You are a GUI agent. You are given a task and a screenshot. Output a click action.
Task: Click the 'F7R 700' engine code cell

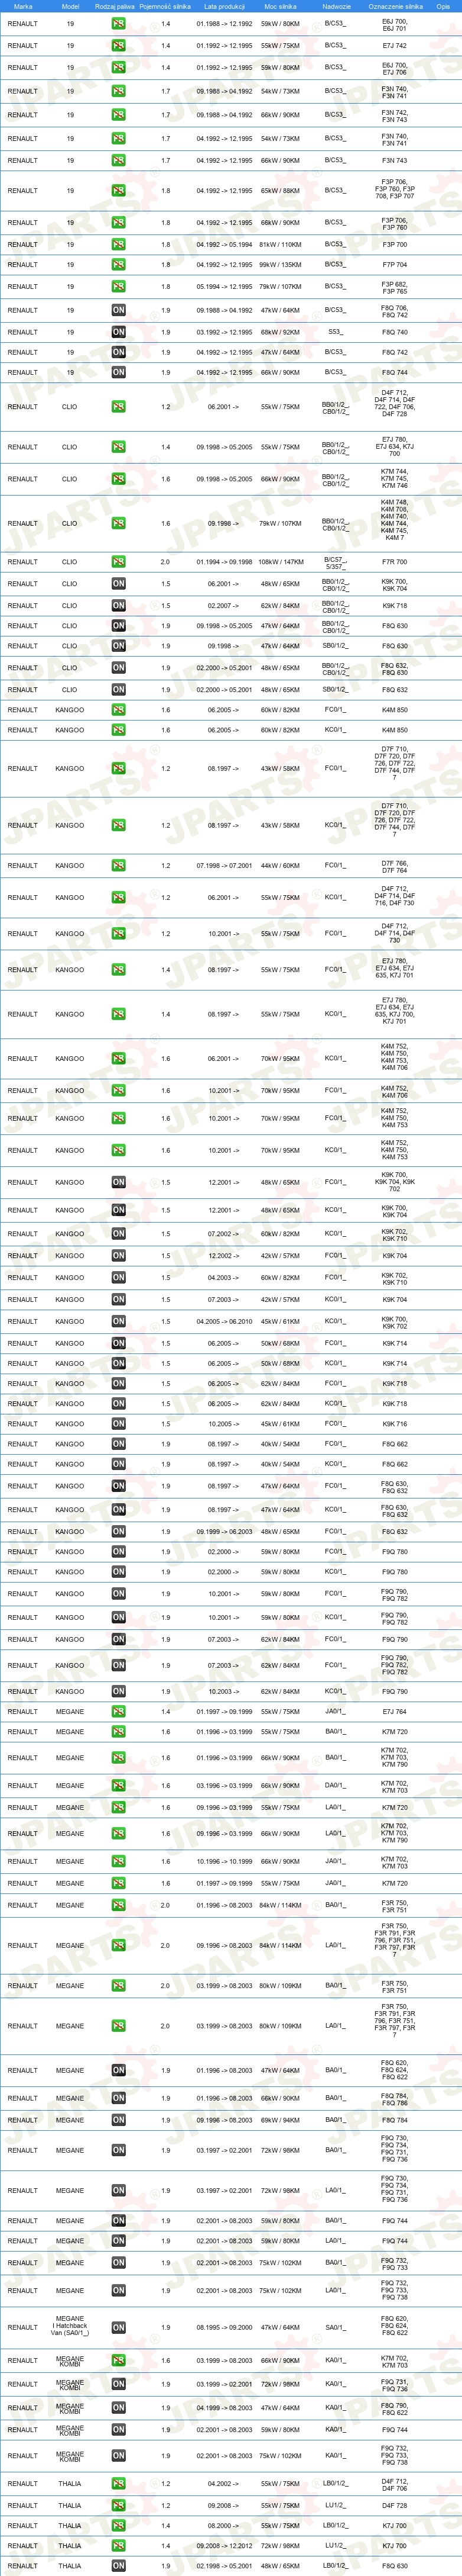[x=395, y=562]
